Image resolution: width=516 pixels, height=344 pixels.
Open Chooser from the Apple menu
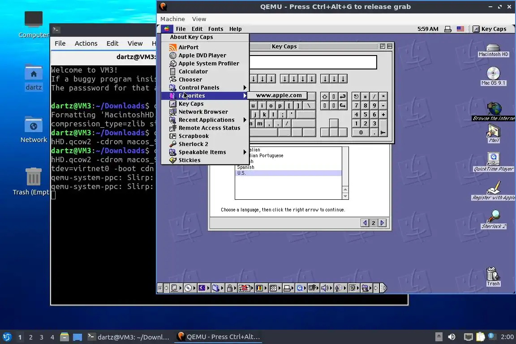[x=205, y=80]
